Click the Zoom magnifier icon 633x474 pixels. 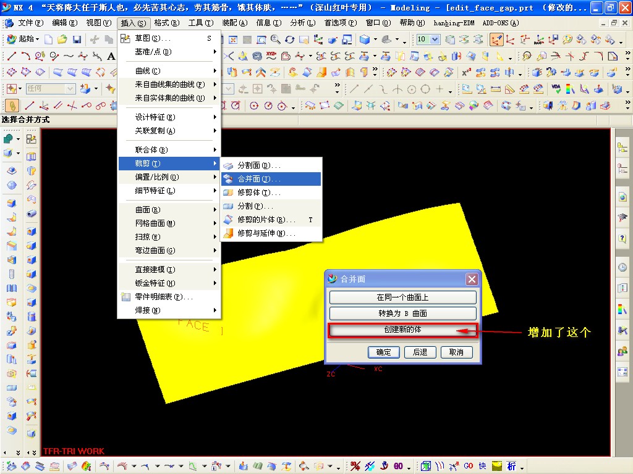[x=275, y=39]
